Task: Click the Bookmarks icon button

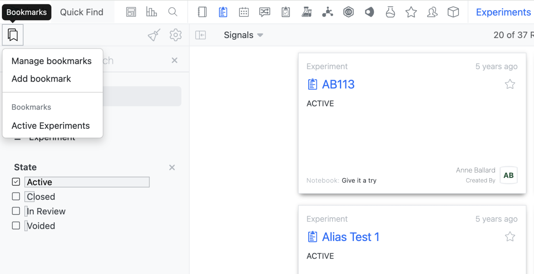Action: (13, 35)
